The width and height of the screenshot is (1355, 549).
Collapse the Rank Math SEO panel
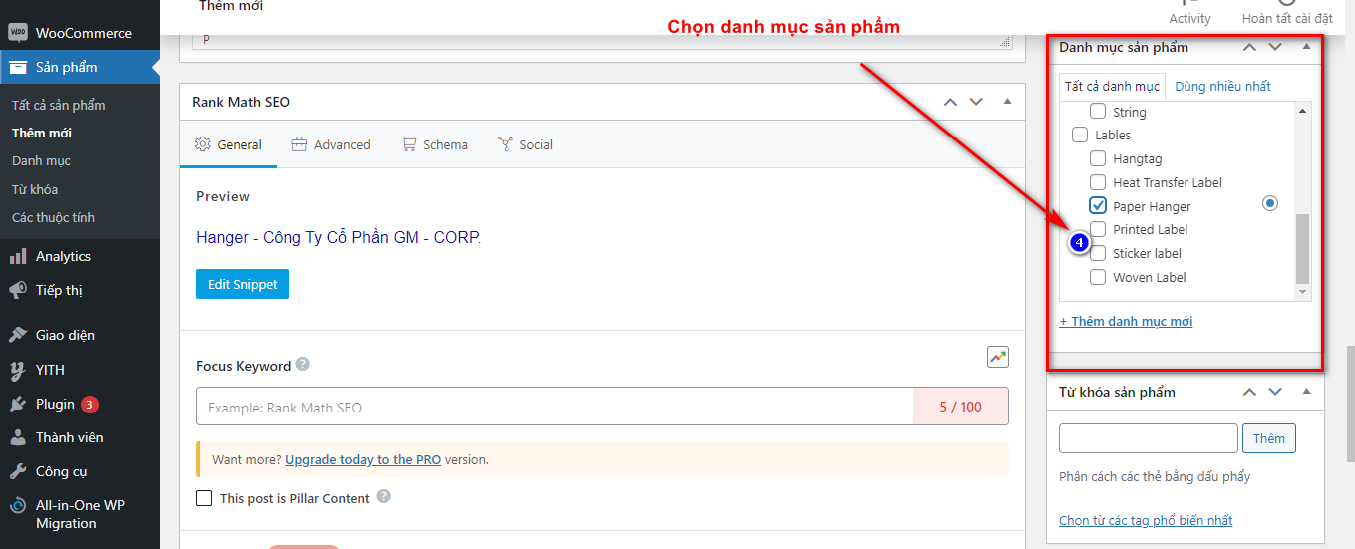pos(1007,102)
